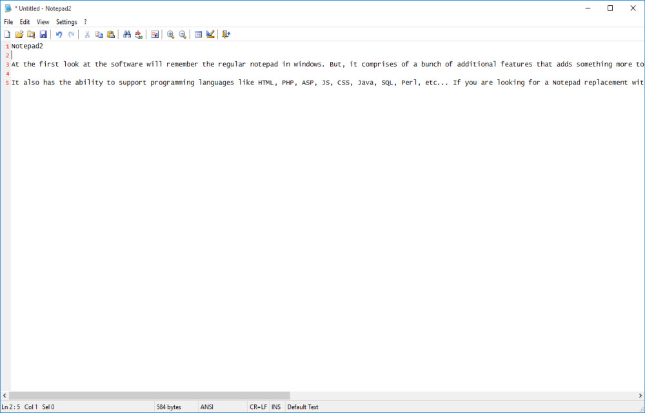Toggle Word Wrap toolbar icon

[x=155, y=35]
